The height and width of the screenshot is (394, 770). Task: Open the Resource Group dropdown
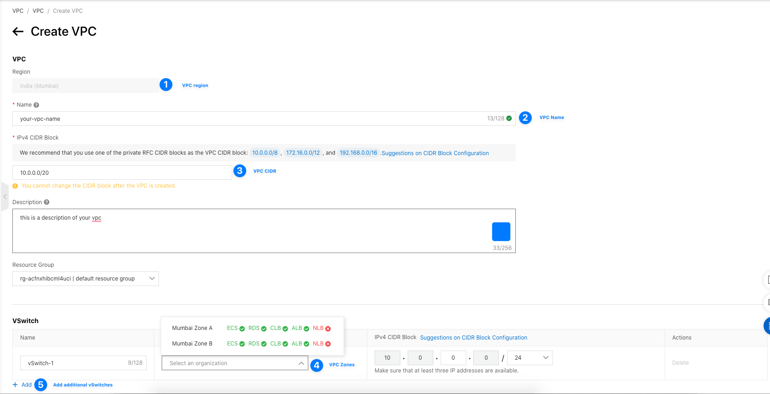tap(86, 279)
